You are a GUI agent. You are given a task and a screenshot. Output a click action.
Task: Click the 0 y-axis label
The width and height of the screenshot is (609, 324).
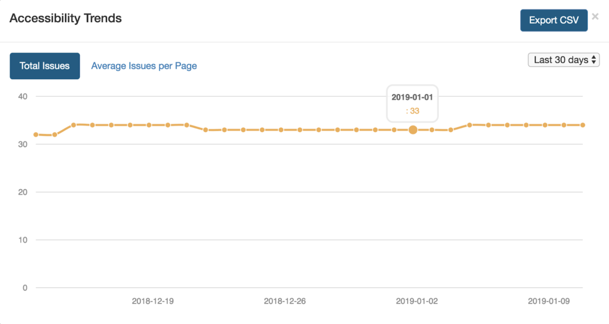point(26,288)
